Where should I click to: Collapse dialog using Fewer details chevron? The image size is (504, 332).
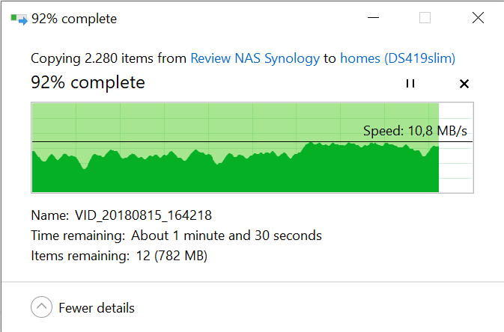pos(41,307)
